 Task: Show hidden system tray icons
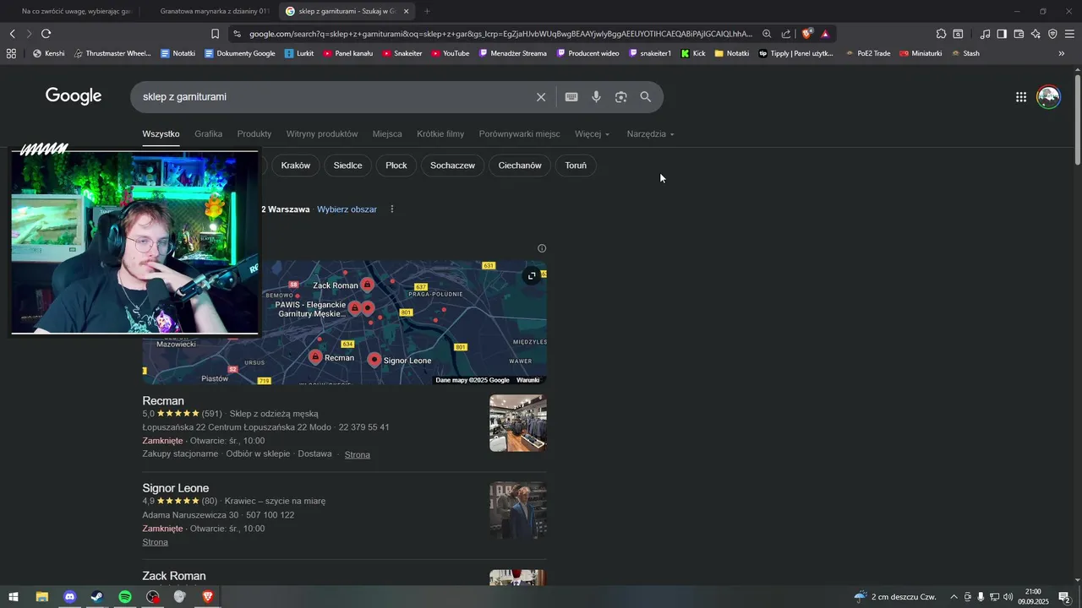(x=954, y=597)
